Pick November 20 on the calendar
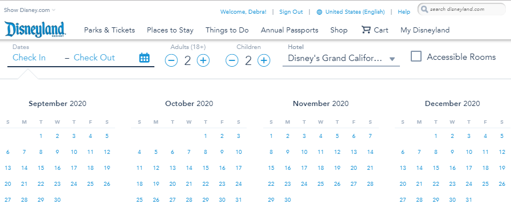511x216 pixels. (354, 168)
